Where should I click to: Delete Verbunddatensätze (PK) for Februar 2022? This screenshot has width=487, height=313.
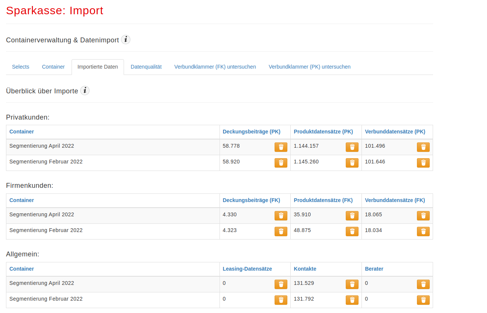(423, 163)
